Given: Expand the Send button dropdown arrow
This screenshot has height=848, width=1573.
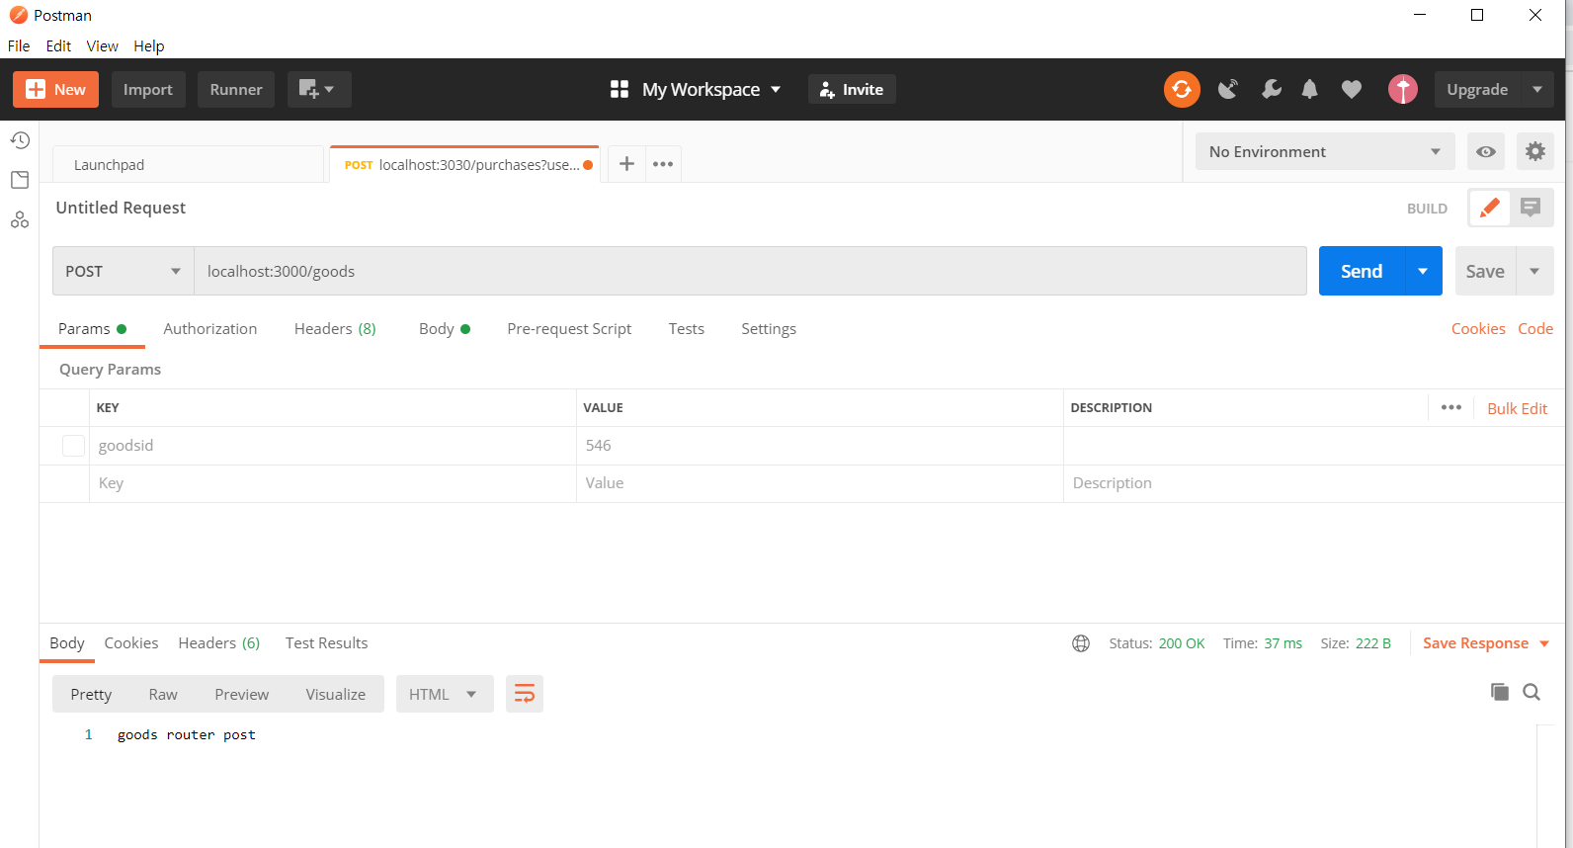Looking at the screenshot, I should [x=1423, y=271].
